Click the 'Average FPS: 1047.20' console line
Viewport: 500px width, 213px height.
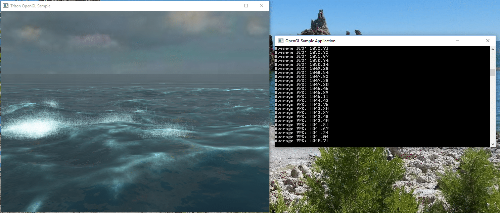point(302,85)
